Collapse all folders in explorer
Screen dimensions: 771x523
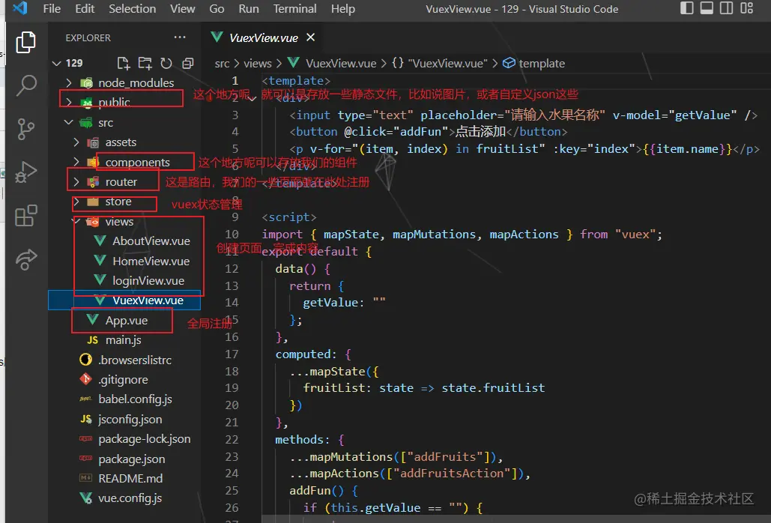point(188,63)
